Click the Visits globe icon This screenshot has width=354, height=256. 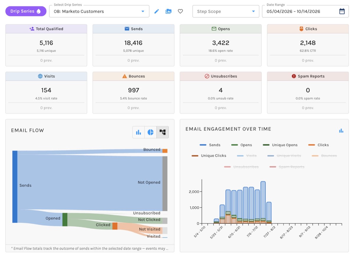point(40,76)
